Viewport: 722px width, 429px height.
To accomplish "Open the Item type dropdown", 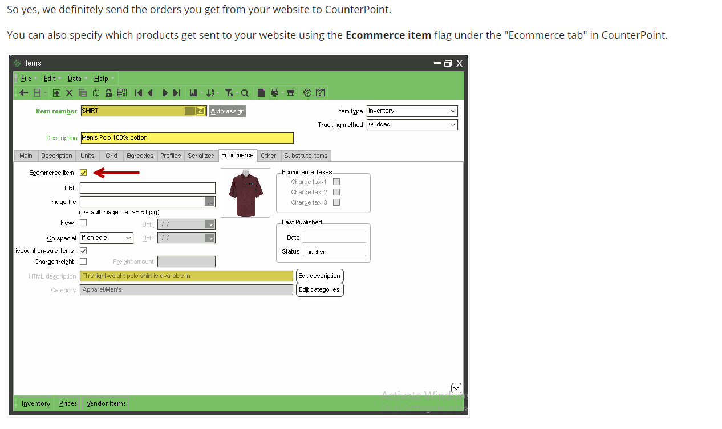I will pos(453,111).
